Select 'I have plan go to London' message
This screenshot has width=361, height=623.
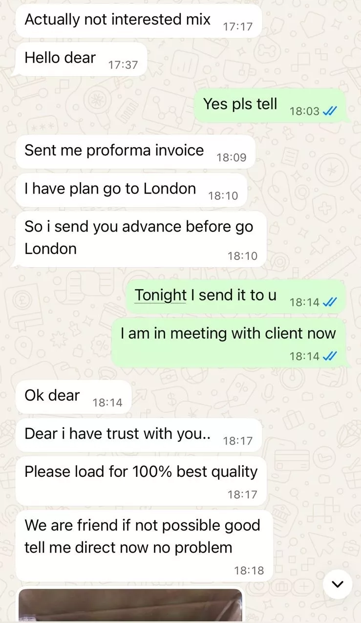131,190
